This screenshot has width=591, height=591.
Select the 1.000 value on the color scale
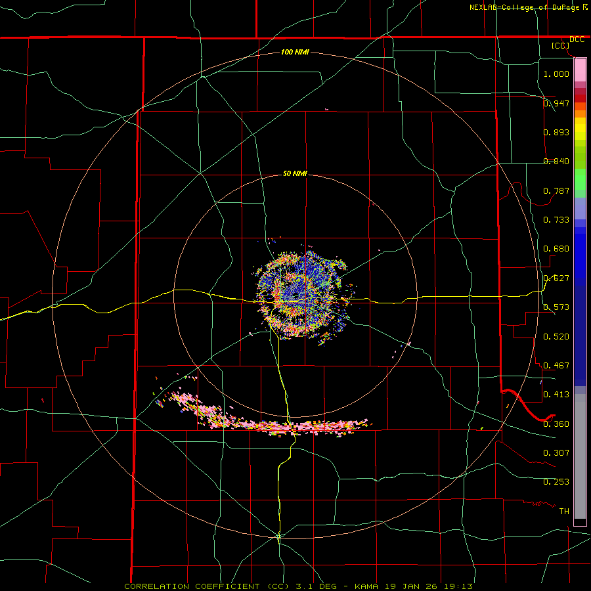click(556, 74)
